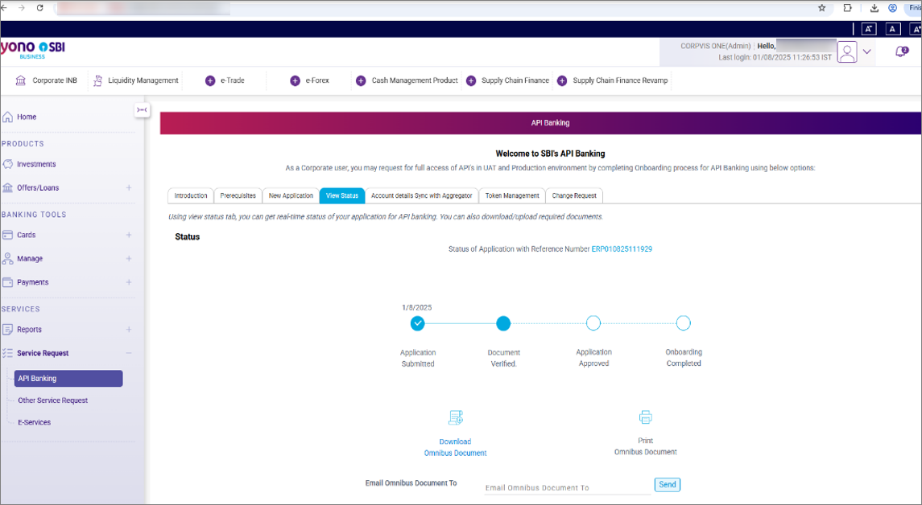
Task: Click the browser extensions icon
Action: 847,8
